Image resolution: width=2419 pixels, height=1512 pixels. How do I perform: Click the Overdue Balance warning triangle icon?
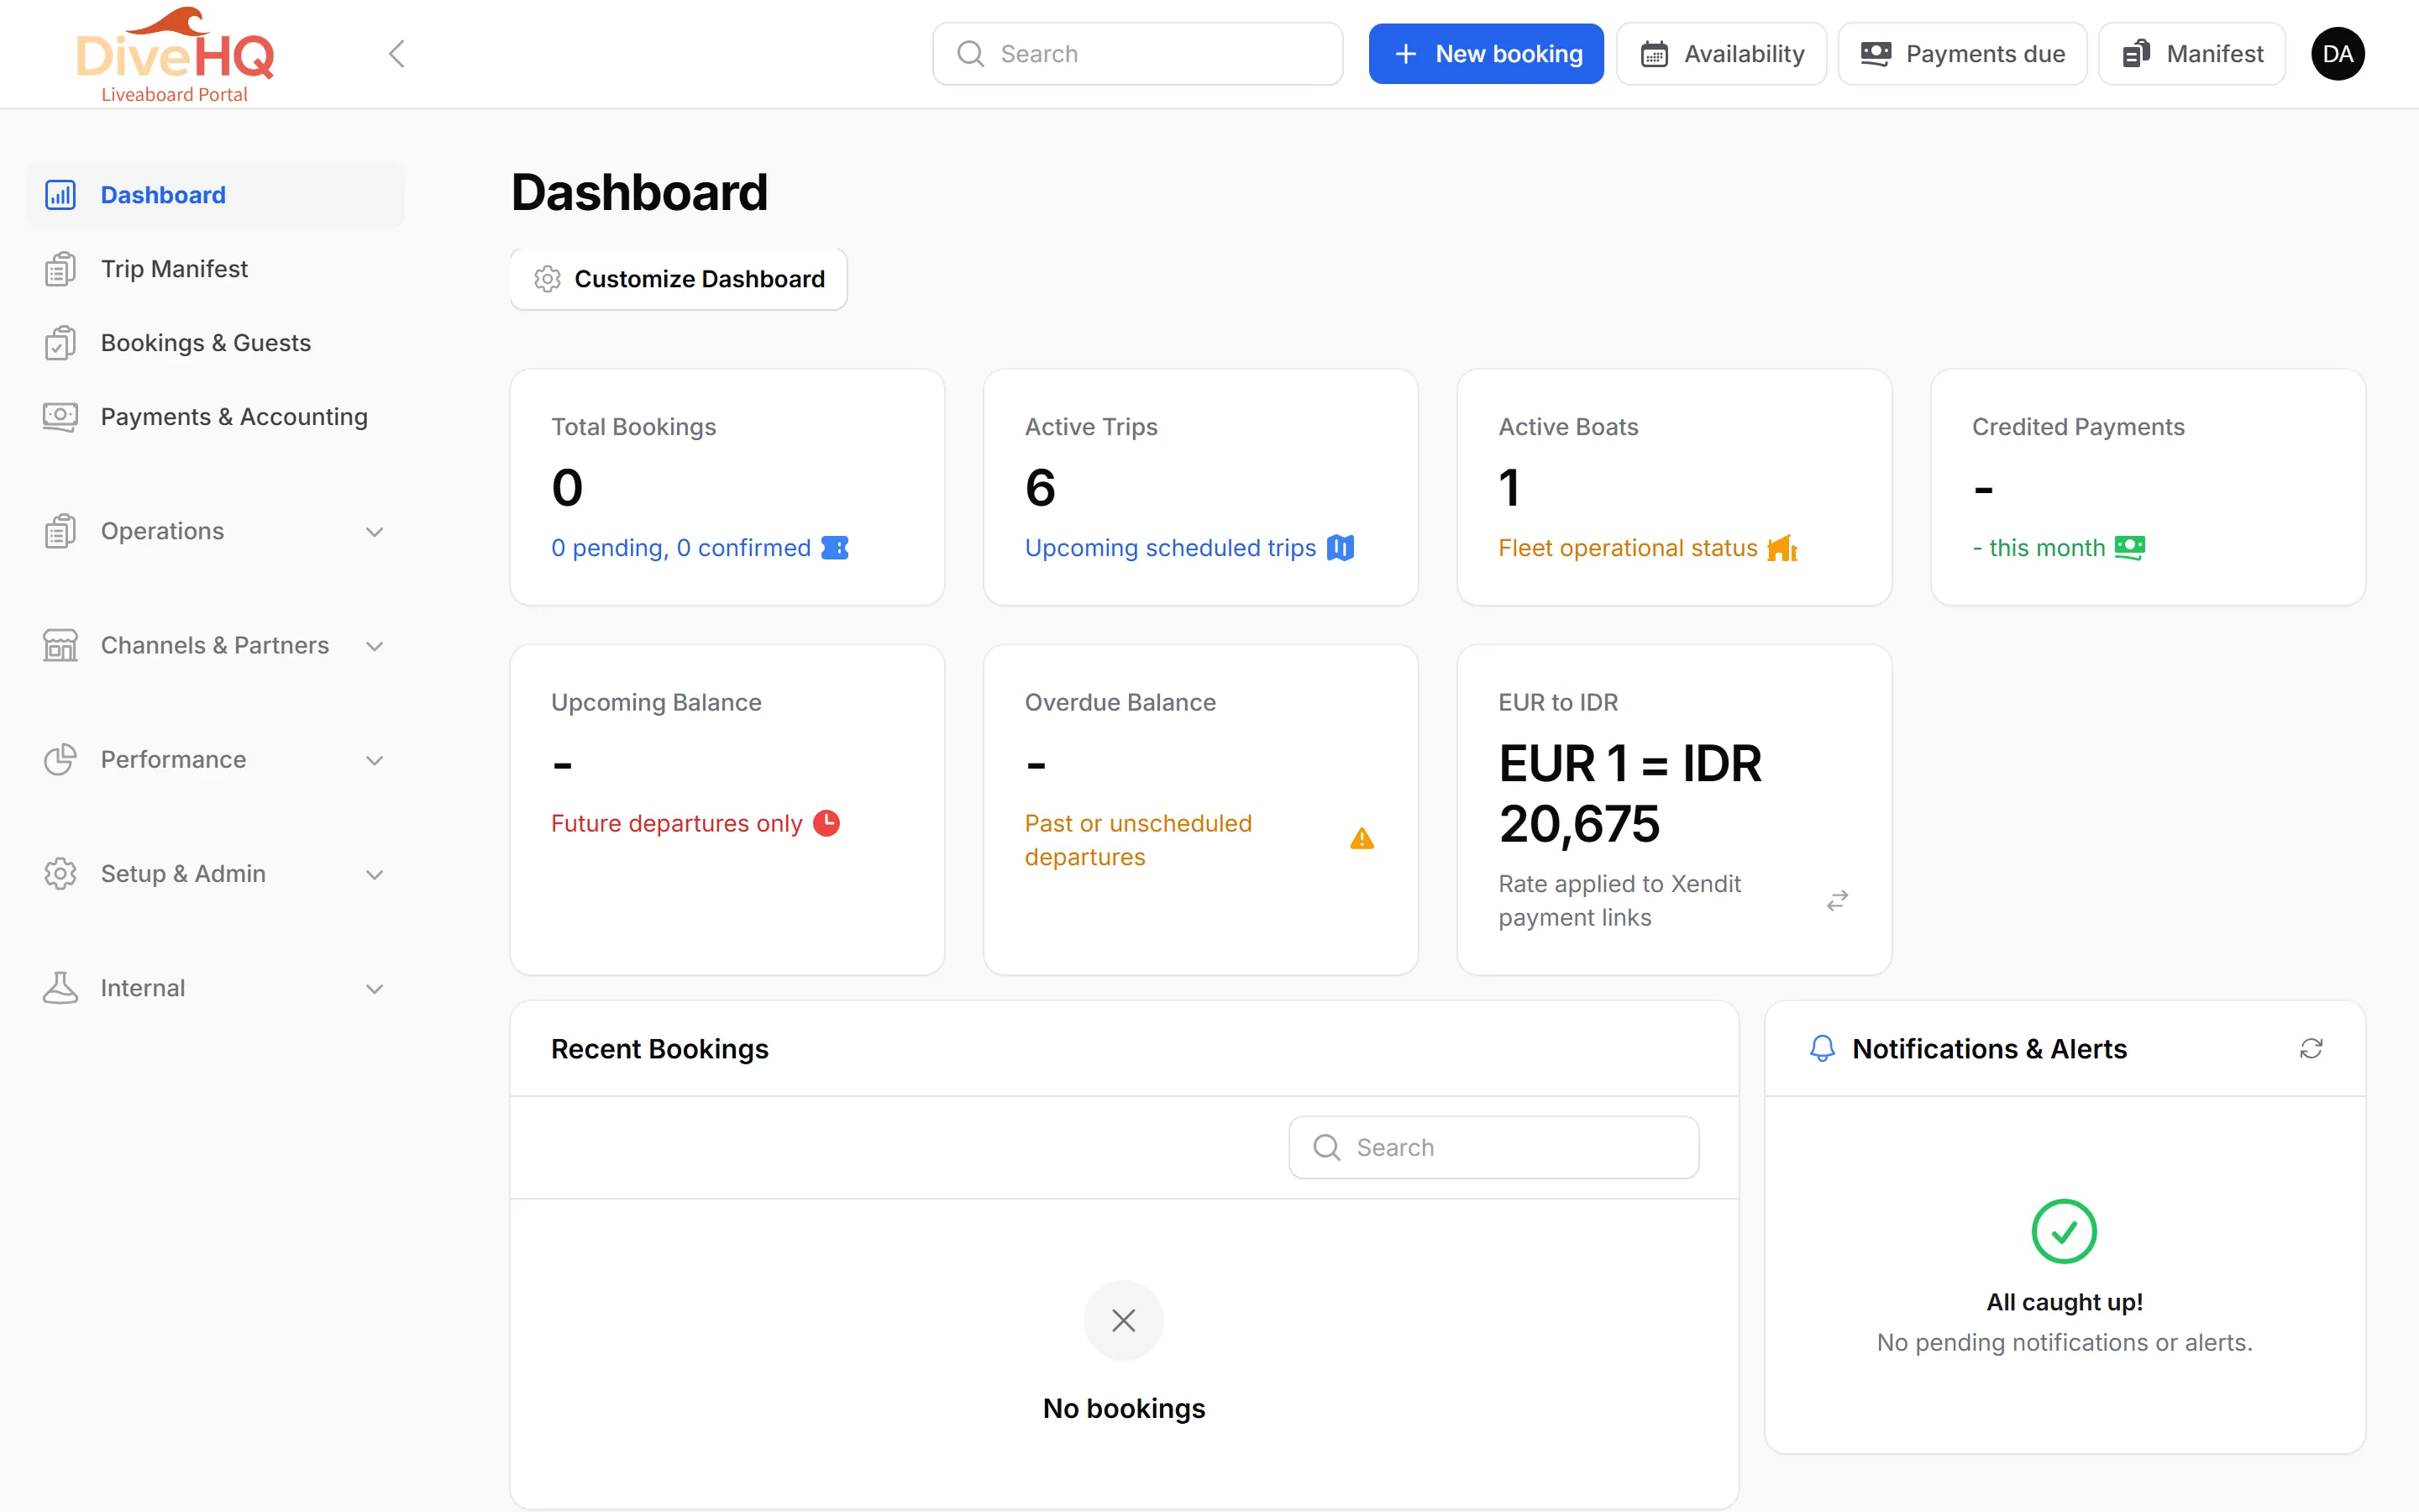[x=1362, y=839]
